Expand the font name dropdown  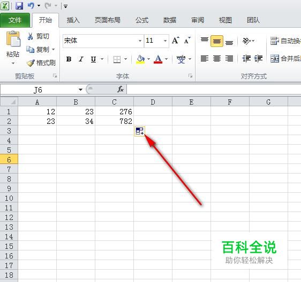click(x=140, y=41)
